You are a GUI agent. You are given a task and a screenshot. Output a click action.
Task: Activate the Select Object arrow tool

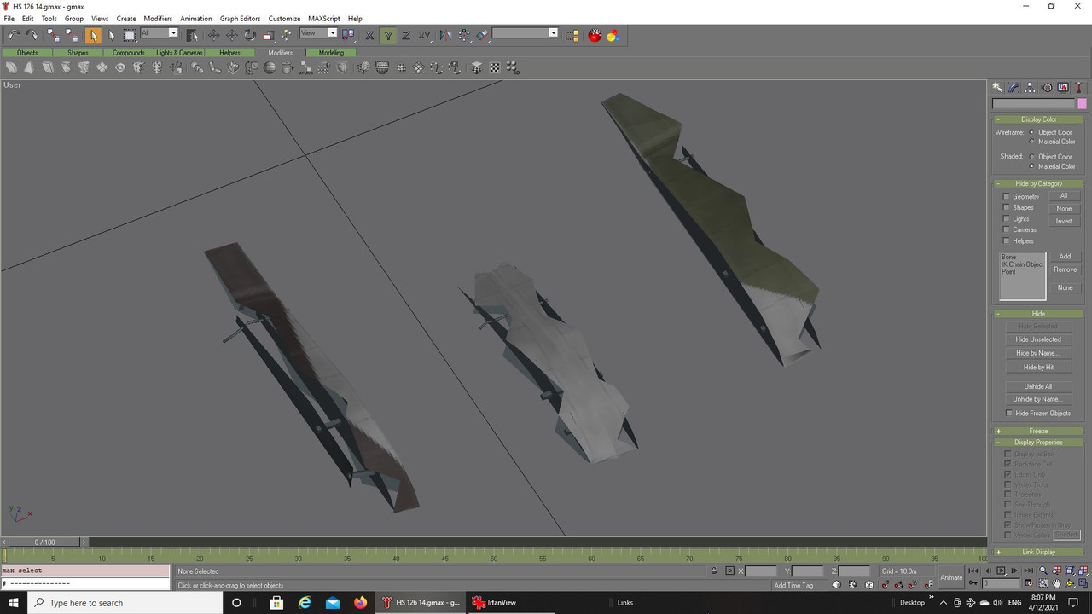tap(93, 35)
